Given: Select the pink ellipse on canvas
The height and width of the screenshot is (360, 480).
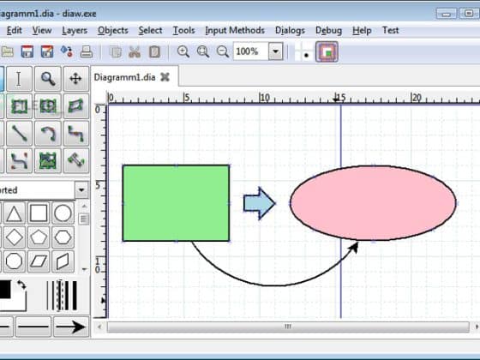Looking at the screenshot, I should (373, 203).
